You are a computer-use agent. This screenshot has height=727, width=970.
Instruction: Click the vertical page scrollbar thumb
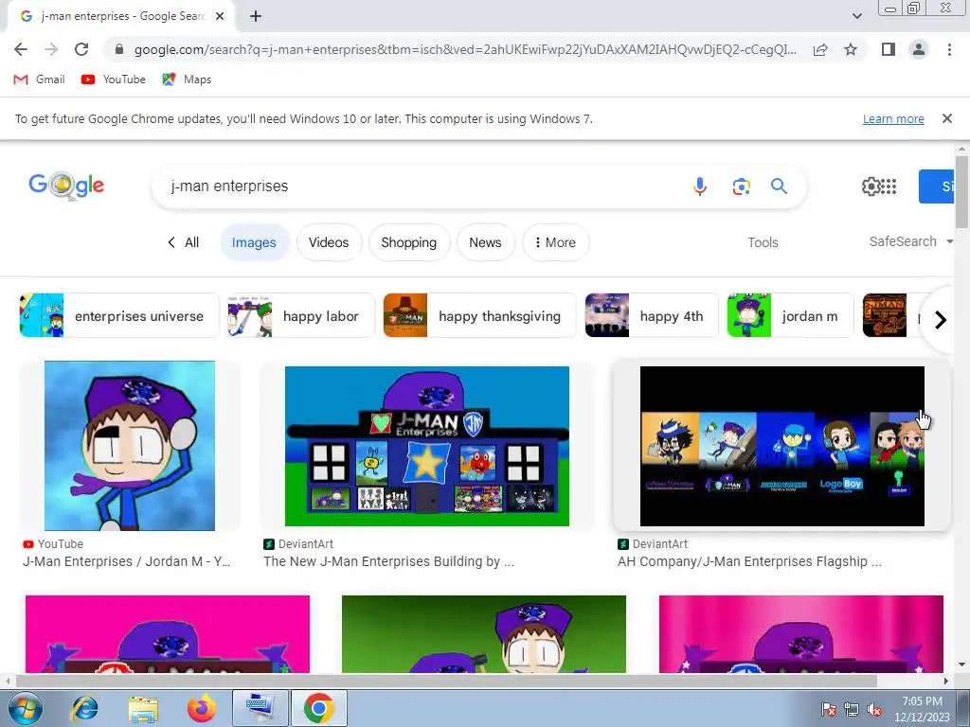pyautogui.click(x=961, y=191)
